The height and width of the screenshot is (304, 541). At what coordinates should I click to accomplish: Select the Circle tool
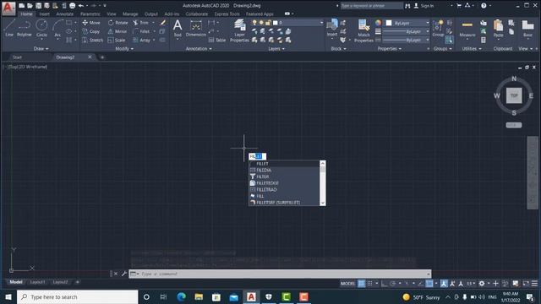coord(41,28)
